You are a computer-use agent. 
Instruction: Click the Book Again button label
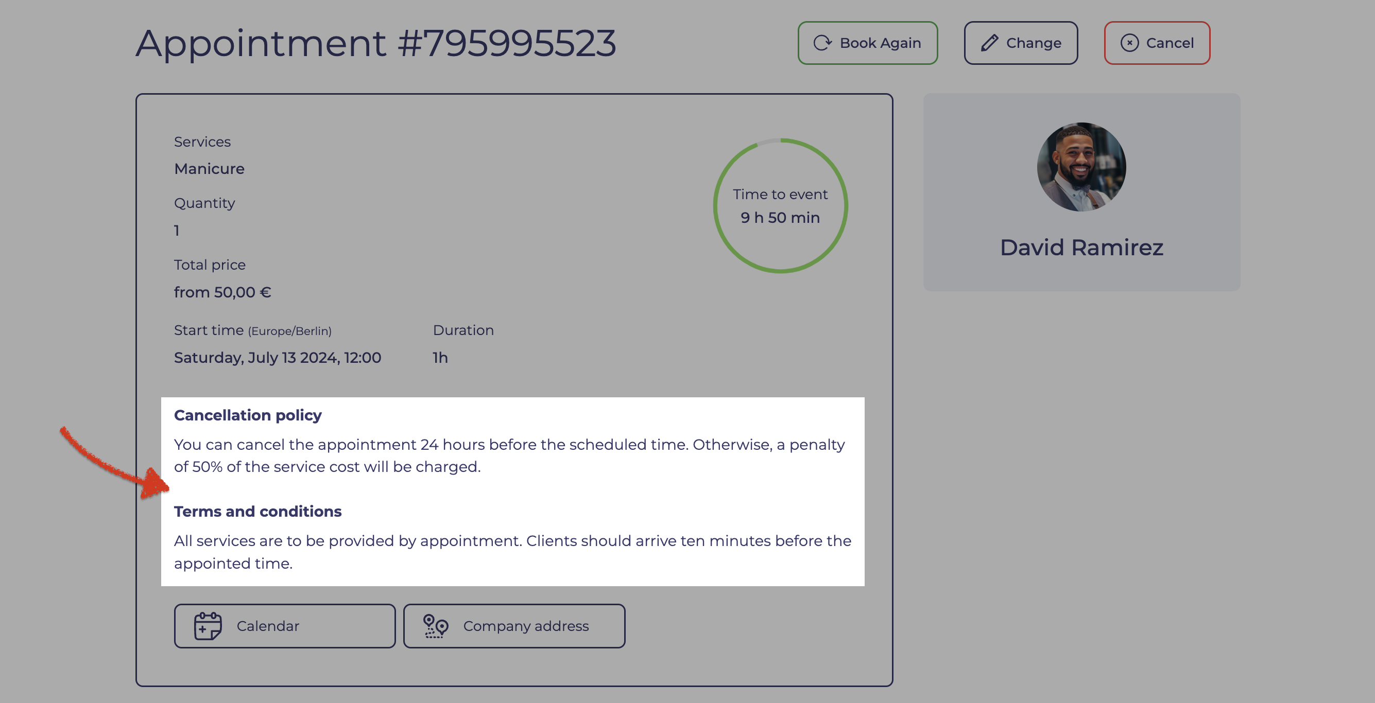click(x=880, y=43)
